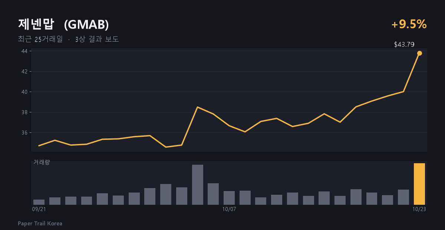Image resolution: width=445 pixels, height=230 pixels.
Task: Select the 3상 결과 보도 subtitle text
Action: pos(97,39)
